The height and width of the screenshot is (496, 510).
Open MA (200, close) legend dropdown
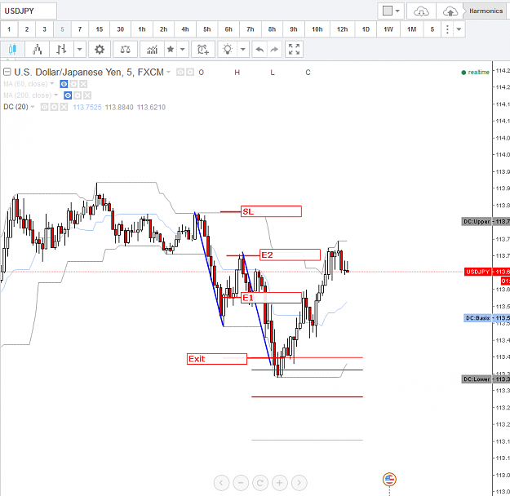tap(56, 95)
